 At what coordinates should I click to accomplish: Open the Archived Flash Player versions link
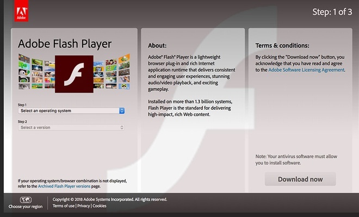pos(64,187)
